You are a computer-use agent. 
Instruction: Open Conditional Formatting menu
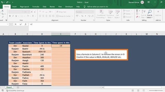(x=101, y=14)
